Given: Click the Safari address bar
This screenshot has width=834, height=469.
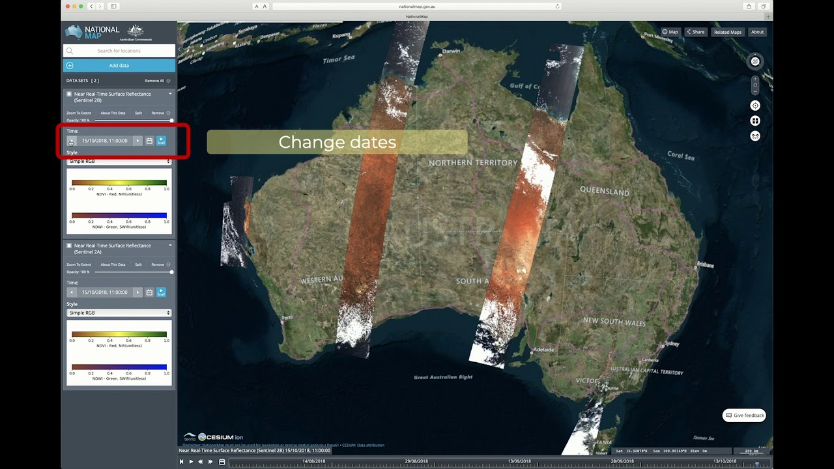Looking at the screenshot, I should click(417, 6).
